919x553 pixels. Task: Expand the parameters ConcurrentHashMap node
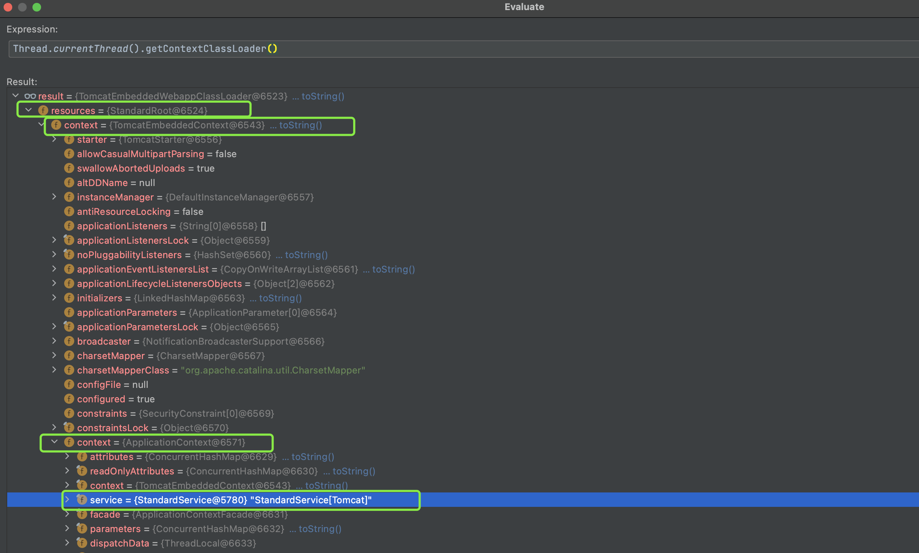tap(67, 528)
